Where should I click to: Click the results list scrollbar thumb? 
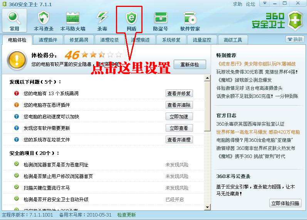207,106
